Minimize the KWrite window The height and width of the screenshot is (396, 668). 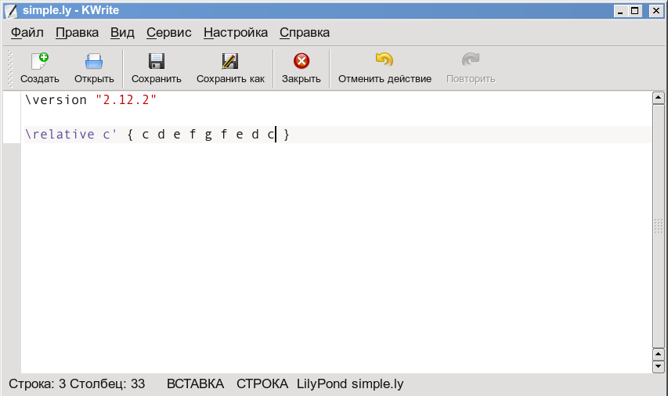(x=620, y=11)
